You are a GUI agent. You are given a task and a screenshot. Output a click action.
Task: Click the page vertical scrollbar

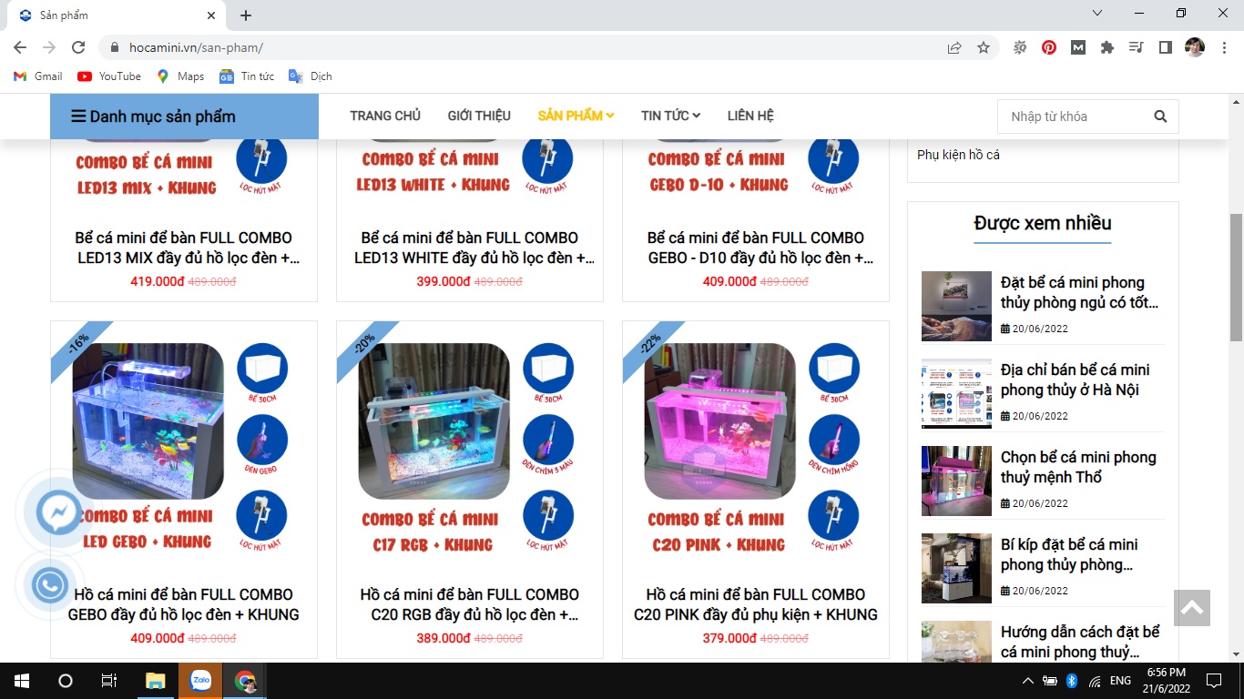coord(1236,276)
